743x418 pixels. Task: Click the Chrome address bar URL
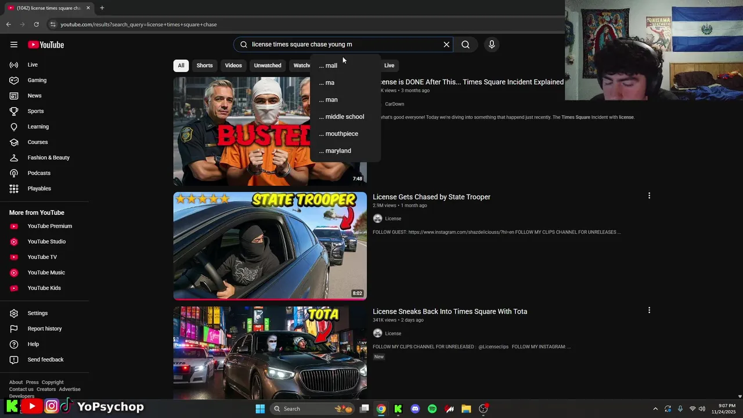pos(139,24)
